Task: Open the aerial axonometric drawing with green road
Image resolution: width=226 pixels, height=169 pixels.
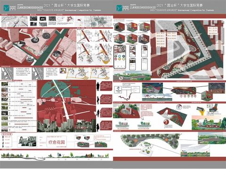Action: tap(38, 47)
